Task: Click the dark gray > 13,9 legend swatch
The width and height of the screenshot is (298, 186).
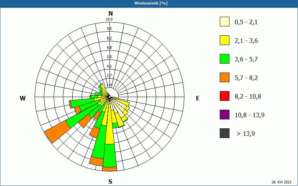Action: click(225, 133)
